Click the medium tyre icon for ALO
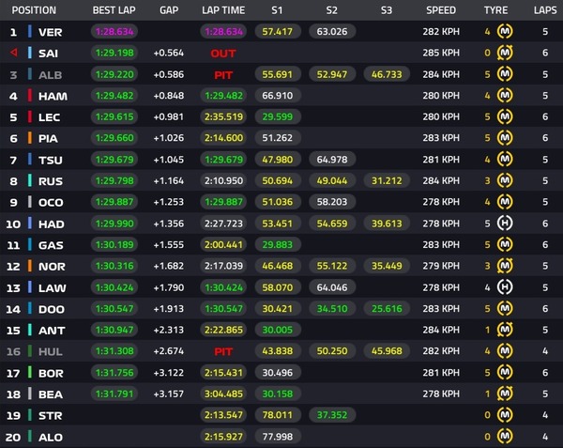Viewport: 563px width, 448px height. click(x=505, y=436)
